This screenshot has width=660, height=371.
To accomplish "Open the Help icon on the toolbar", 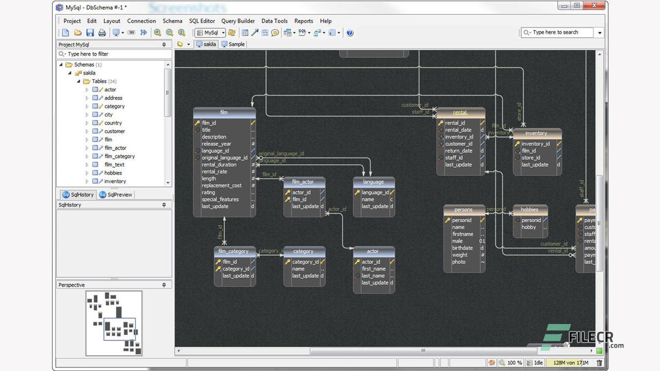I will coord(350,33).
